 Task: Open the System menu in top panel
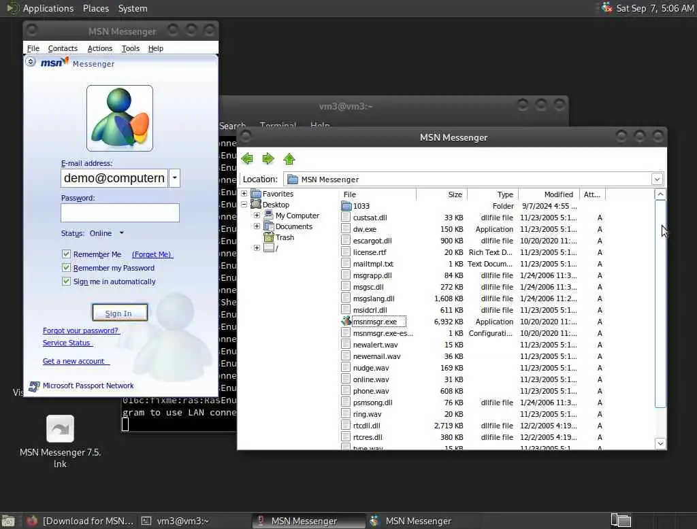pyautogui.click(x=133, y=8)
